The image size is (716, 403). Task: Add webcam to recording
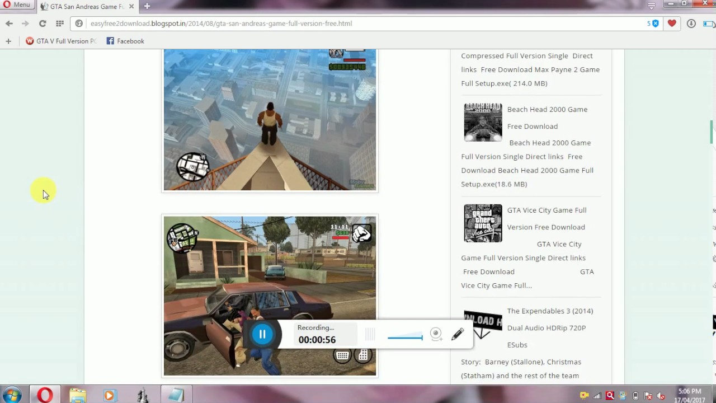click(436, 335)
